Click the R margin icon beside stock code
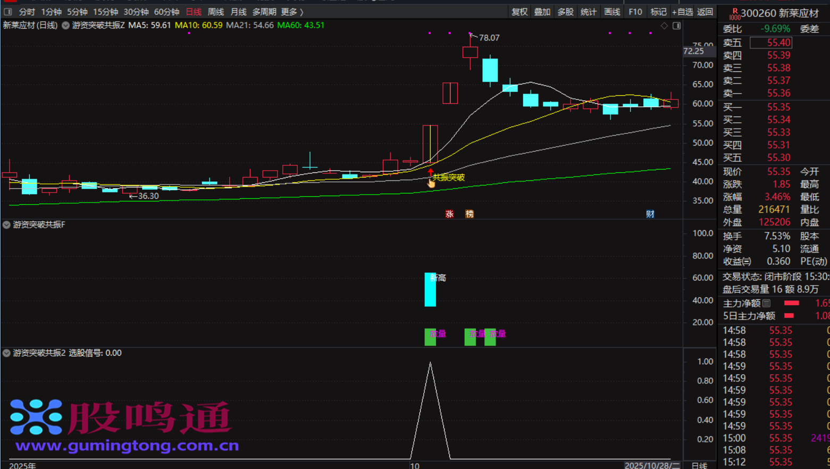830x469 pixels. pyautogui.click(x=734, y=13)
